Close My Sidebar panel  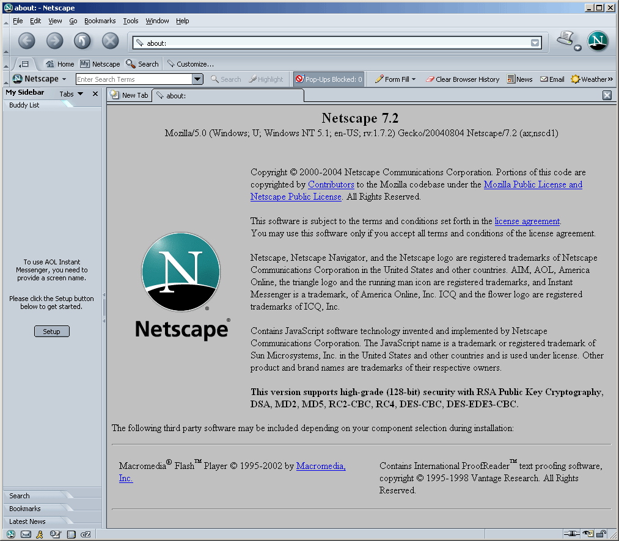point(95,94)
